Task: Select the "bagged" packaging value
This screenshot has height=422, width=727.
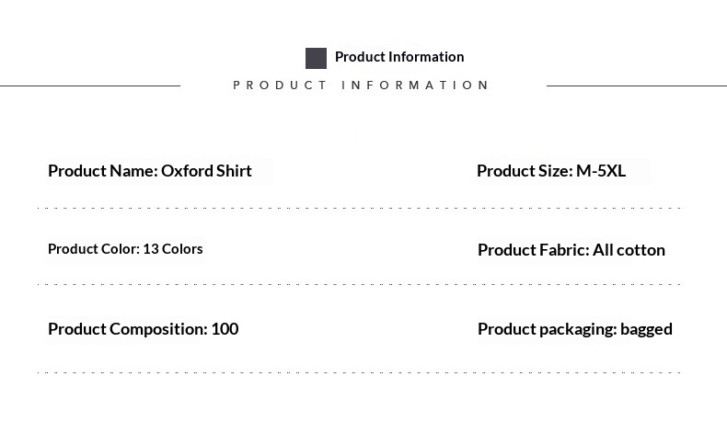Action: click(646, 329)
